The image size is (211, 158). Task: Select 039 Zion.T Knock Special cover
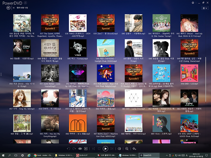point(105,23)
